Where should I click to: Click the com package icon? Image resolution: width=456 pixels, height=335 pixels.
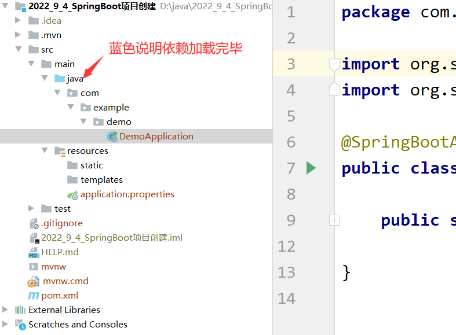(72, 93)
